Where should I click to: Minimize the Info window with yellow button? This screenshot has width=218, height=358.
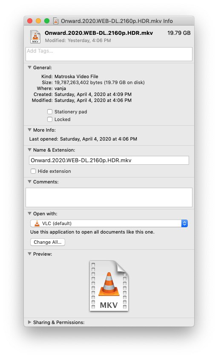coord(38,21)
